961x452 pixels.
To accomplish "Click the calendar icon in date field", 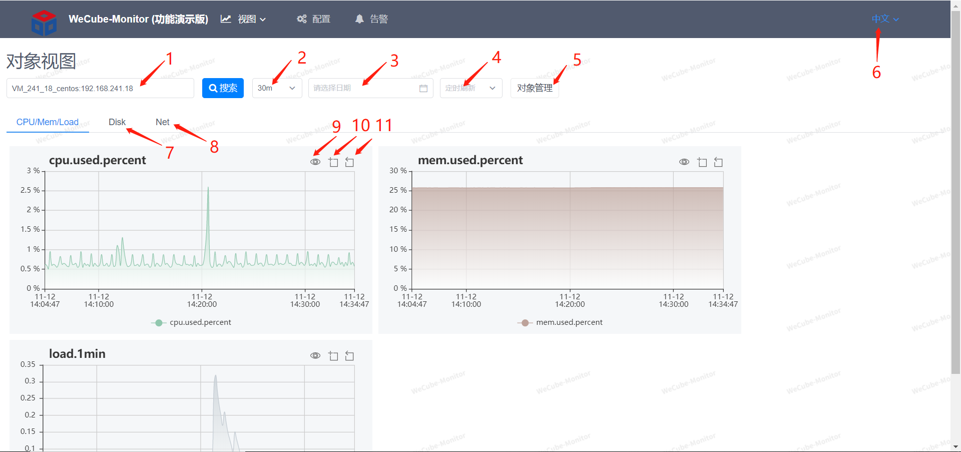I will (x=423, y=88).
